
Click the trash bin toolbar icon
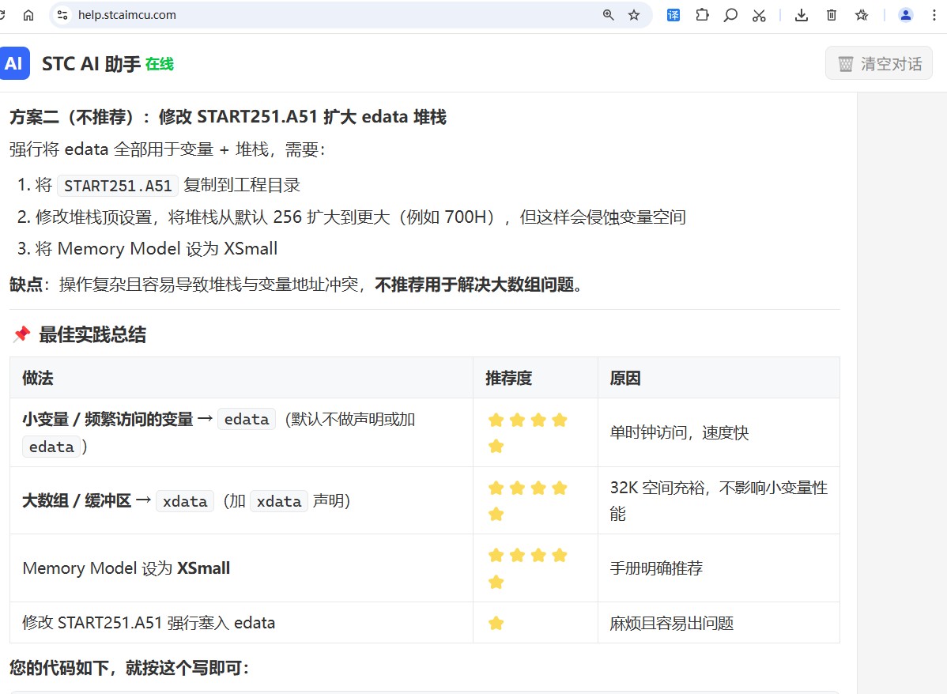point(832,15)
